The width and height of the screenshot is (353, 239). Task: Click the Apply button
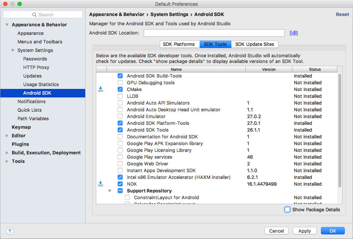(305, 231)
